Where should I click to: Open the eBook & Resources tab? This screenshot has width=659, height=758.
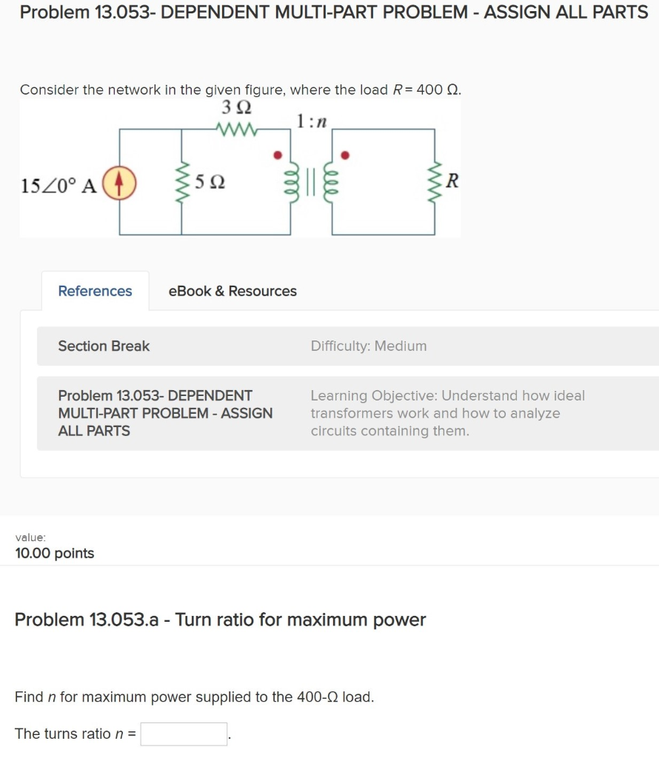coord(232,291)
